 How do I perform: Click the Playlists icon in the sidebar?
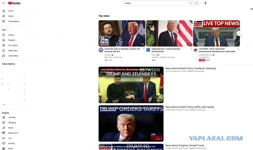click(4, 40)
